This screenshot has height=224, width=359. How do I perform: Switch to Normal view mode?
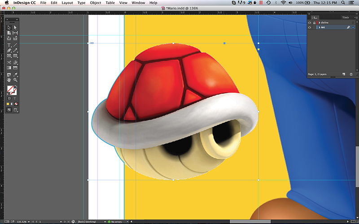(x=9, y=110)
